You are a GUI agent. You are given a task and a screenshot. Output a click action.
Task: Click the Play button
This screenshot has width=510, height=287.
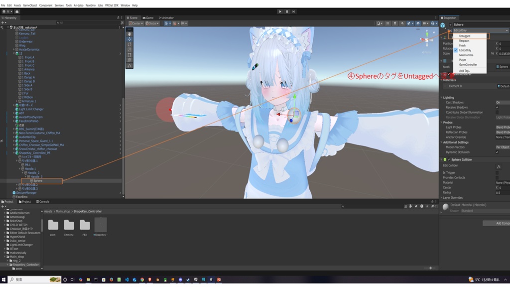[x=280, y=11]
